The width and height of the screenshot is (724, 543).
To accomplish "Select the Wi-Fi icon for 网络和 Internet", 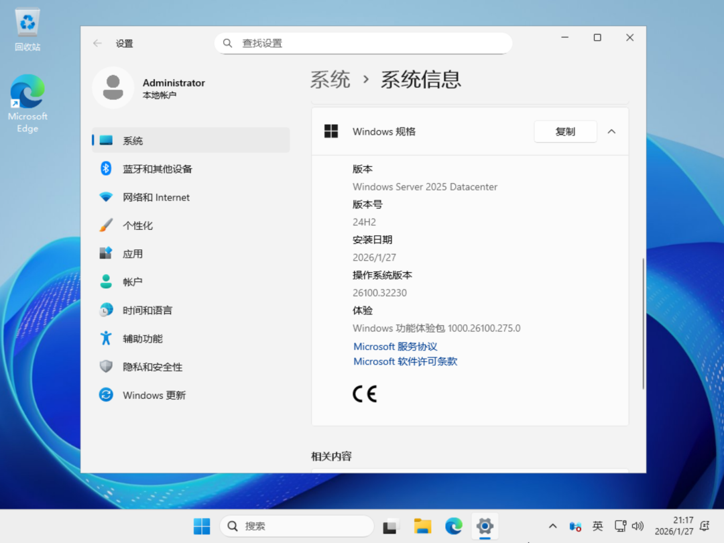I will pyautogui.click(x=106, y=196).
